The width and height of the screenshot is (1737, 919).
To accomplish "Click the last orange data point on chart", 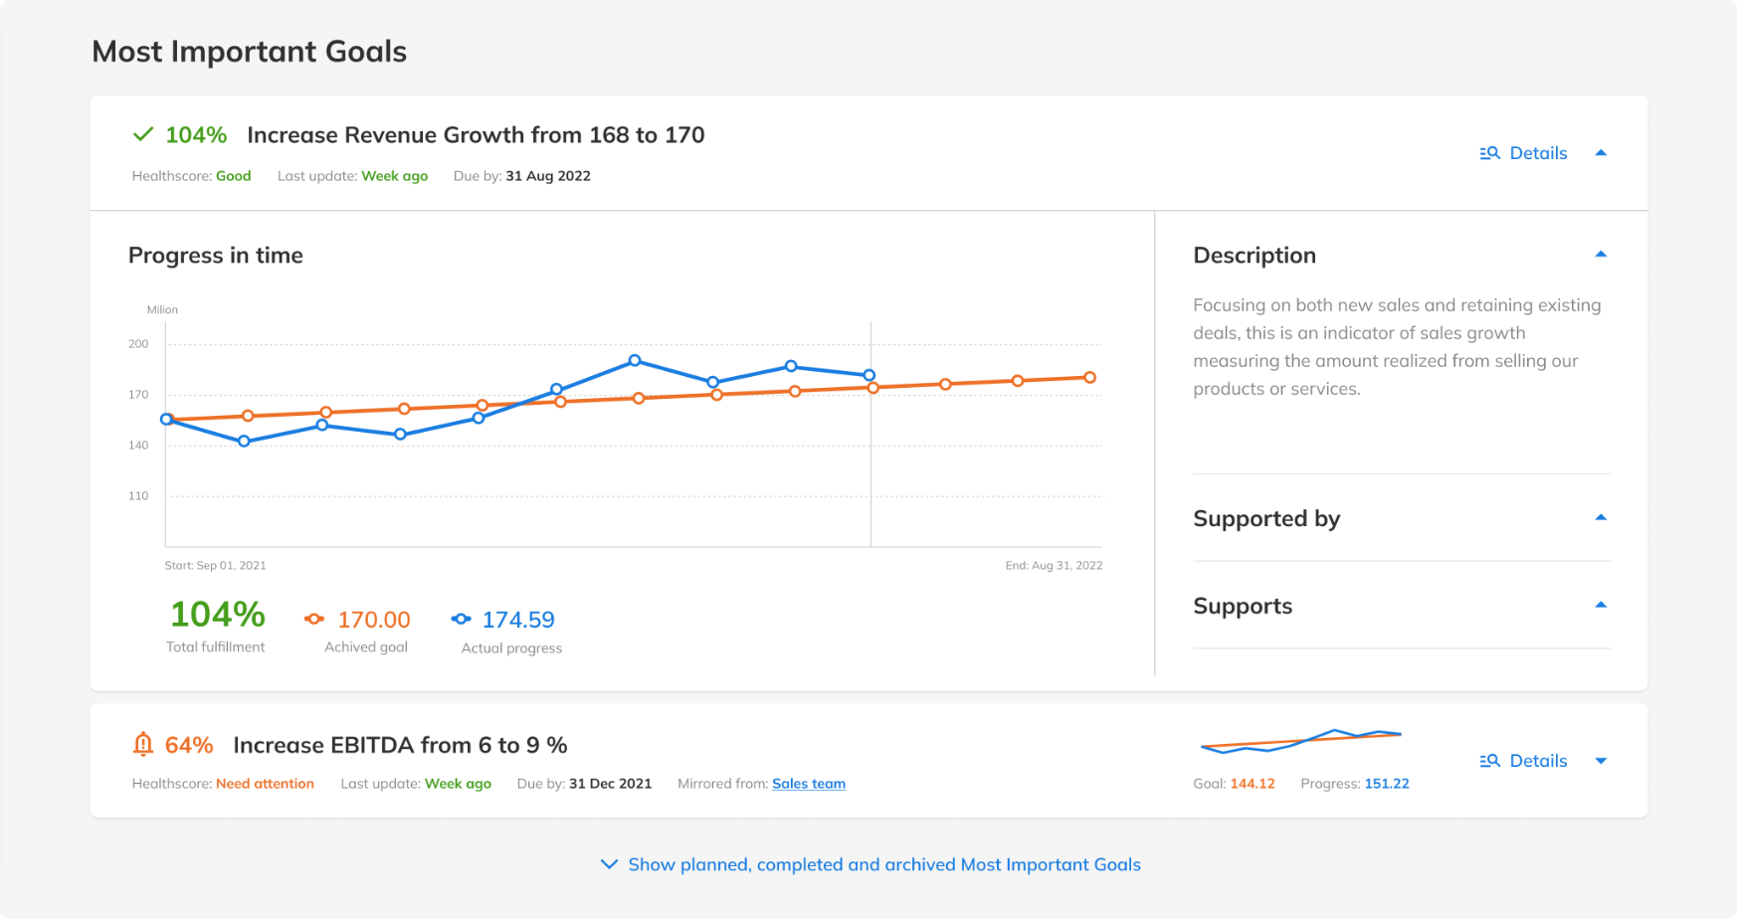I will pos(1090,378).
